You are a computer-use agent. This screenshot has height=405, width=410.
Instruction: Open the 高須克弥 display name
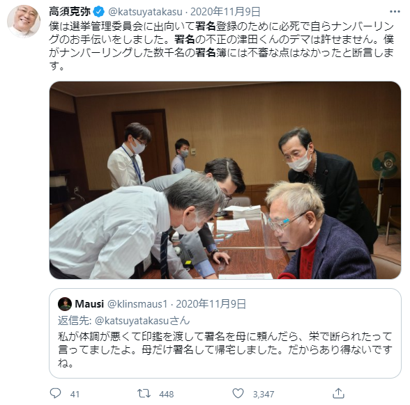[70, 11]
